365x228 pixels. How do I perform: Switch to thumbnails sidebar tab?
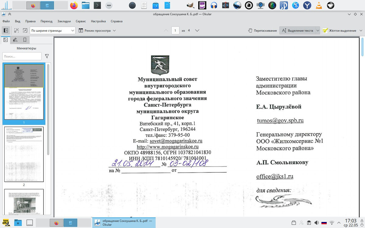click(5, 40)
